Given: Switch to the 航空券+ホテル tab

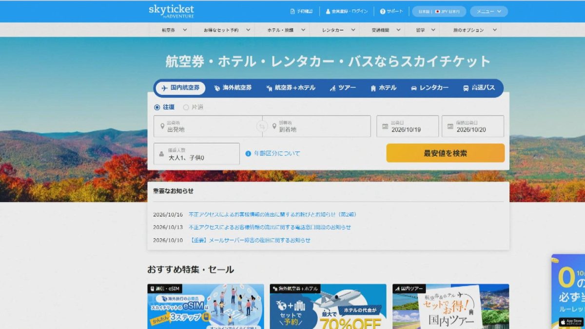Looking at the screenshot, I should pyautogui.click(x=291, y=88).
